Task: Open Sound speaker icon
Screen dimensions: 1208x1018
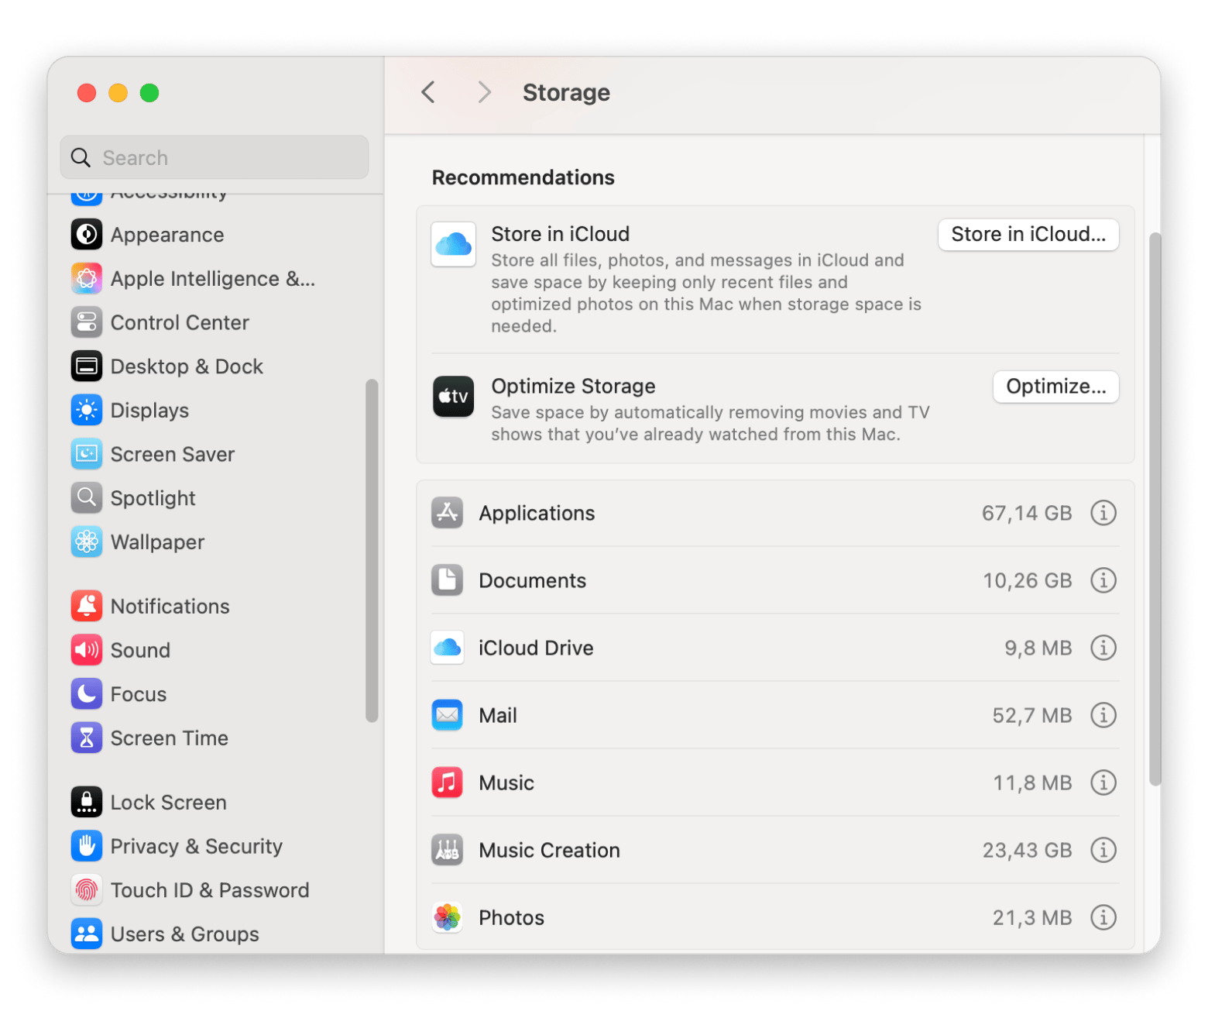Action: [x=87, y=650]
